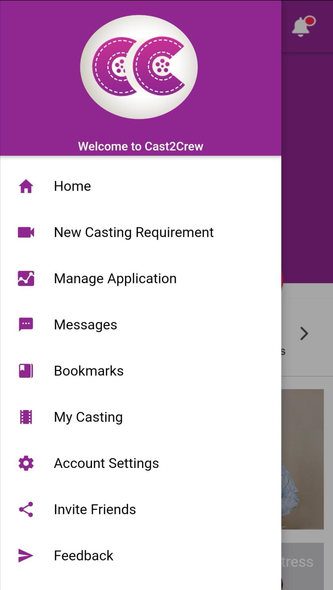The width and height of the screenshot is (333, 590).
Task: Tap the gear icon for Account Settings
Action: (x=26, y=463)
